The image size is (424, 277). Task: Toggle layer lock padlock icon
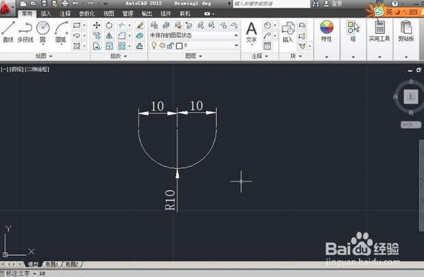tap(170, 45)
